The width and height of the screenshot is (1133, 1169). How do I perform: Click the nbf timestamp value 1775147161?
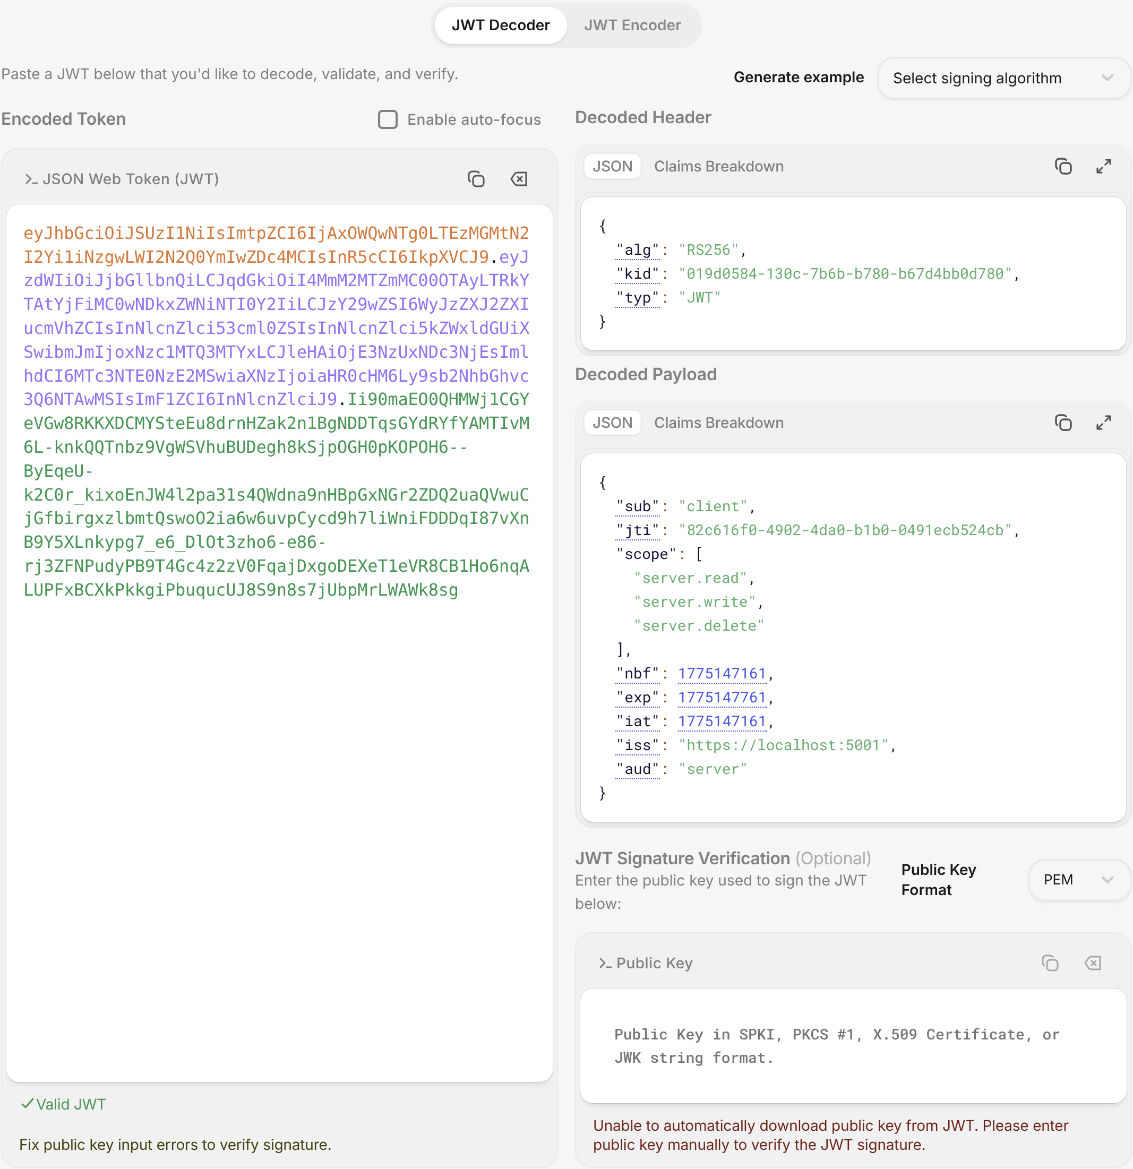pos(722,673)
